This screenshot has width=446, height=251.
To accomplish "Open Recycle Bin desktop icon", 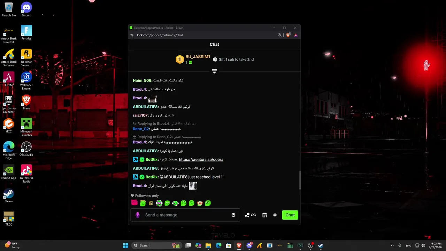I will pyautogui.click(x=9, y=10).
